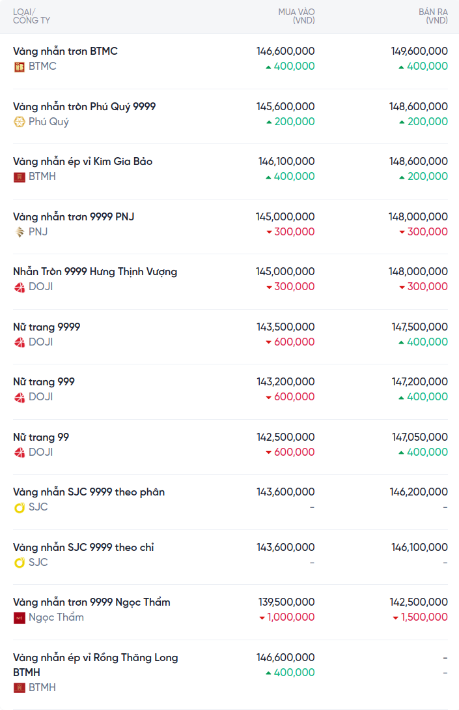
Task: Click the MUA VÀO column header
Action: click(x=296, y=16)
